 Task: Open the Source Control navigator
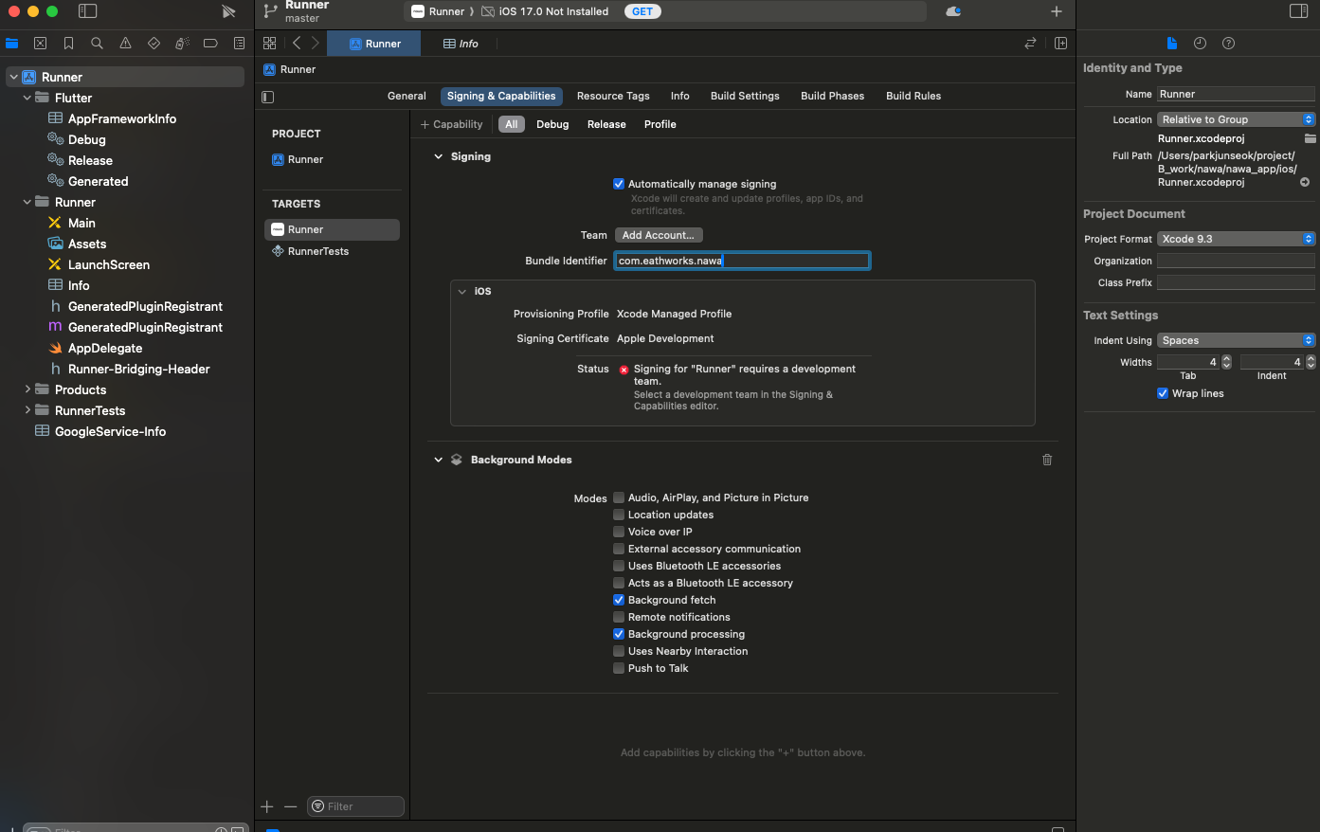[x=40, y=44]
